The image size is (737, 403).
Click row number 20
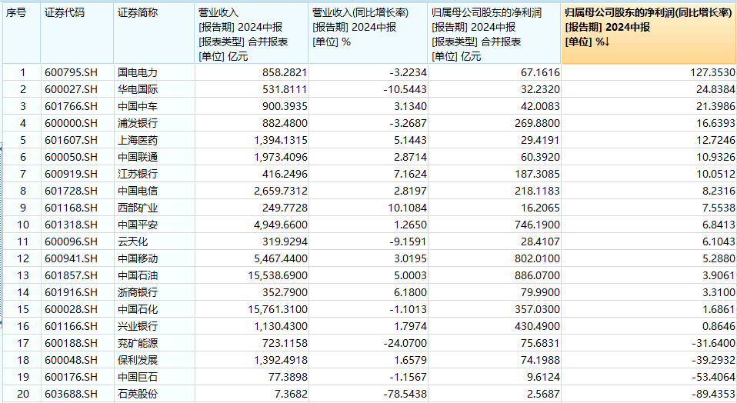22,394
